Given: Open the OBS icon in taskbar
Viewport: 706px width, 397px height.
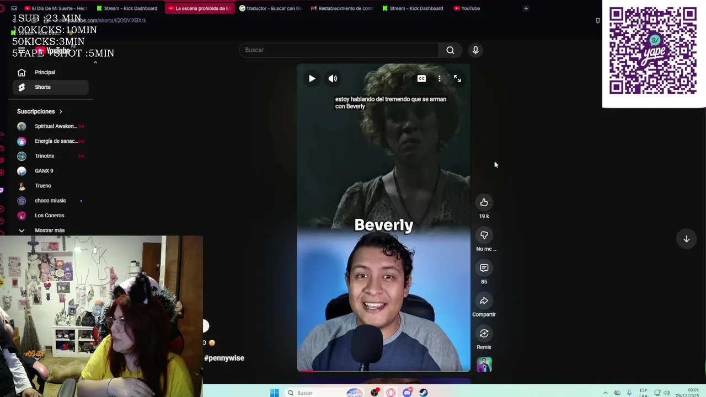Looking at the screenshot, I should click(375, 393).
